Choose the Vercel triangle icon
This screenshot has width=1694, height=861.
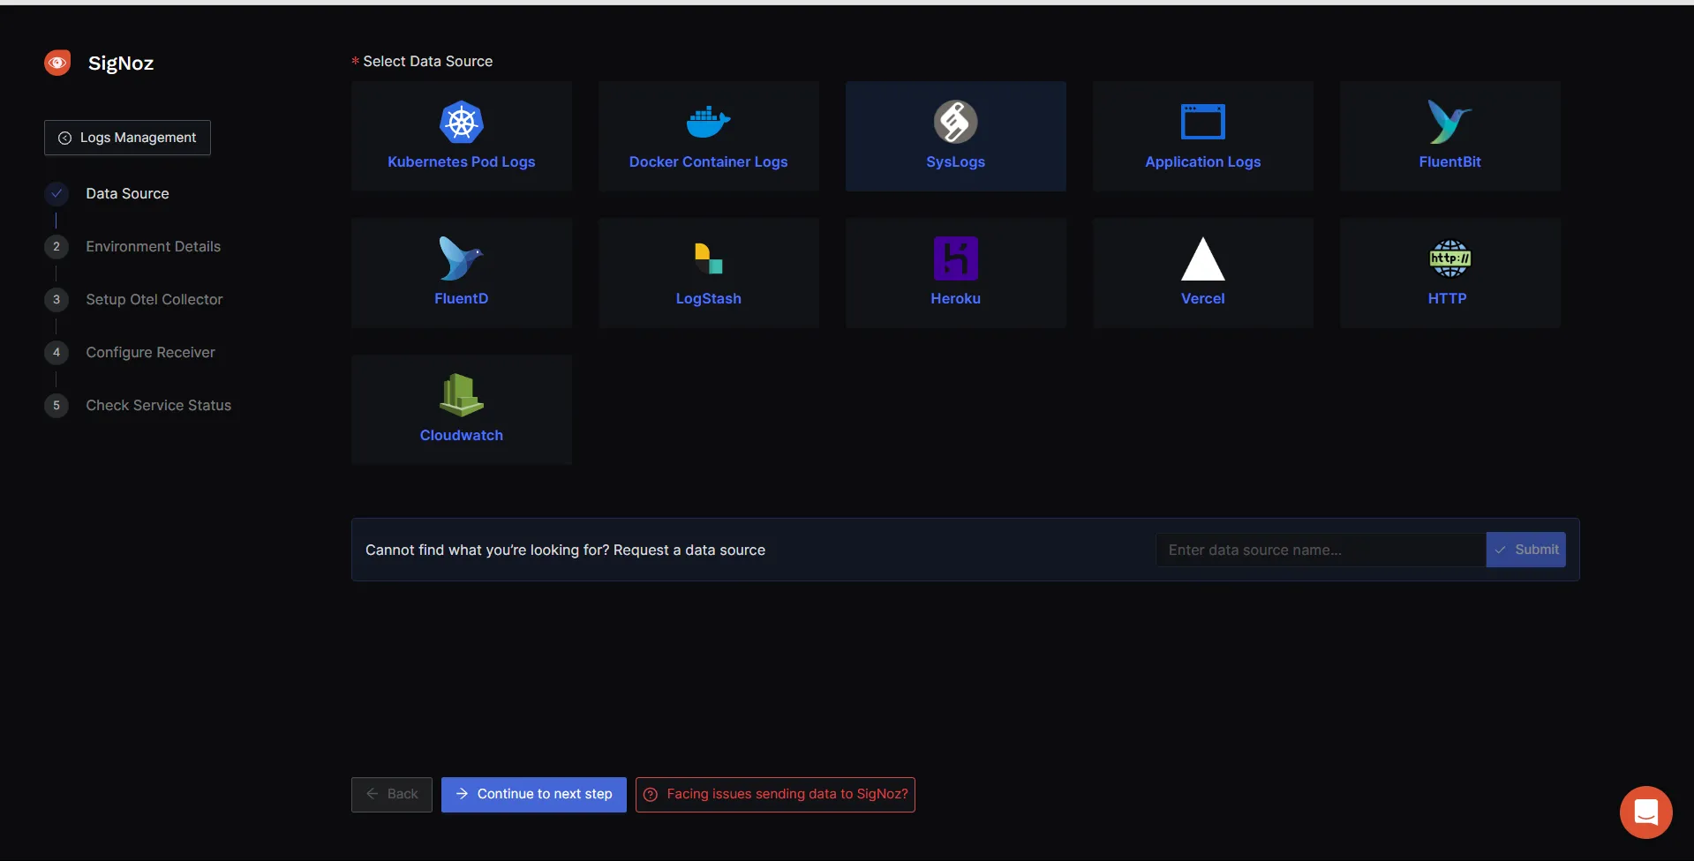[x=1202, y=259]
